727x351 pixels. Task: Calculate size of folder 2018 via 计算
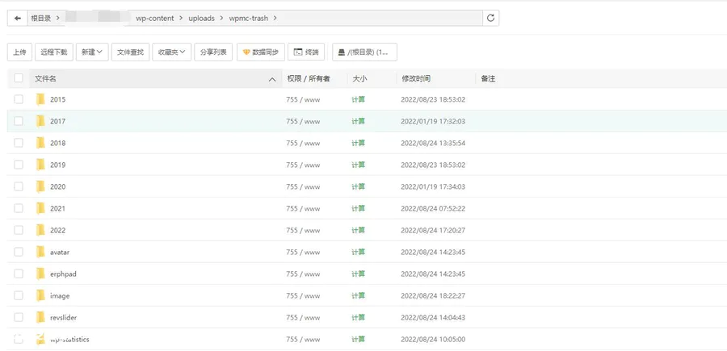click(359, 143)
